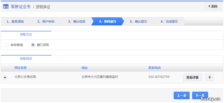This screenshot has width=224, height=103.
Task: Go back with the 上一步 button
Action: (182, 95)
